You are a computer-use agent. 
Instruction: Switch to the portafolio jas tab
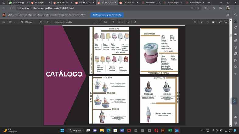point(173,3)
